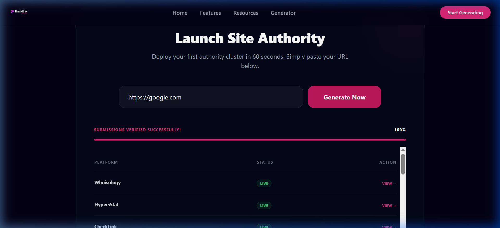Open the VIEW link for Whoisology
This screenshot has height=228, width=500.
pos(389,183)
